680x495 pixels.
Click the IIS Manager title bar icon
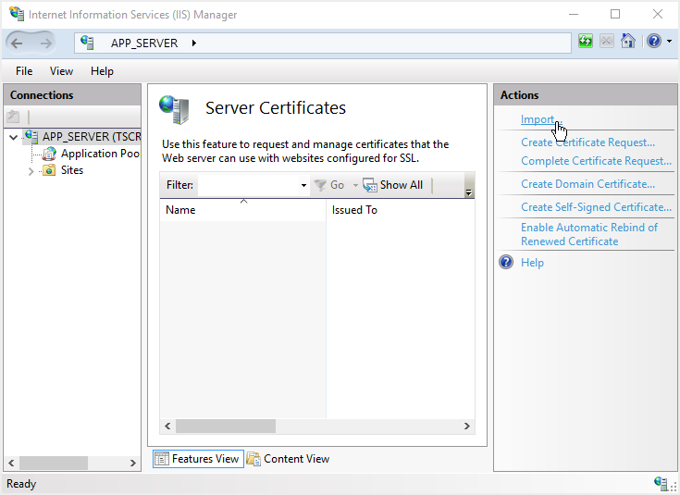tap(17, 14)
